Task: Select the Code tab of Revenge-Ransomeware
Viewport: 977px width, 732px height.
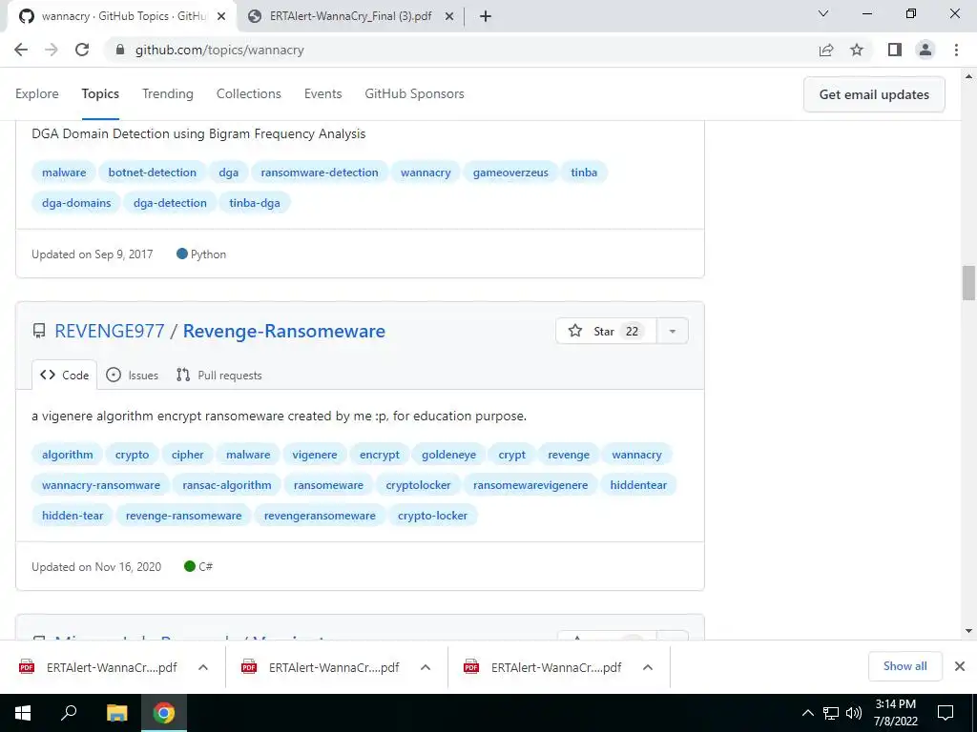Action: (x=64, y=376)
